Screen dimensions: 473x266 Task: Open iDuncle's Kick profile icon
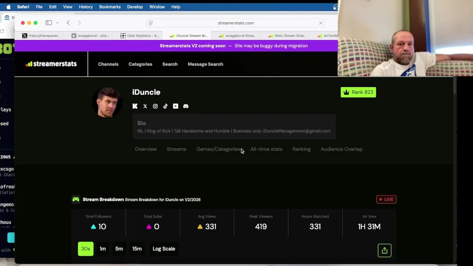135,106
